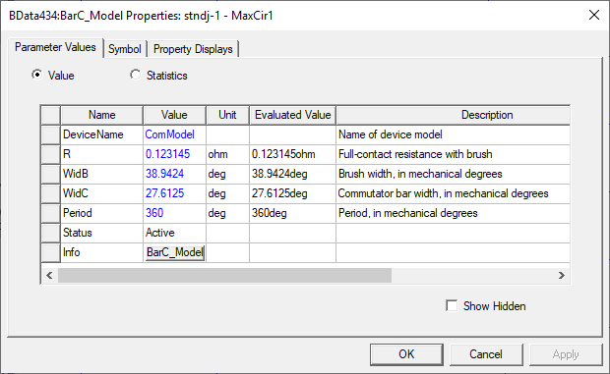Click the Active status value cell
This screenshot has width=610, height=374.
pyautogui.click(x=174, y=233)
